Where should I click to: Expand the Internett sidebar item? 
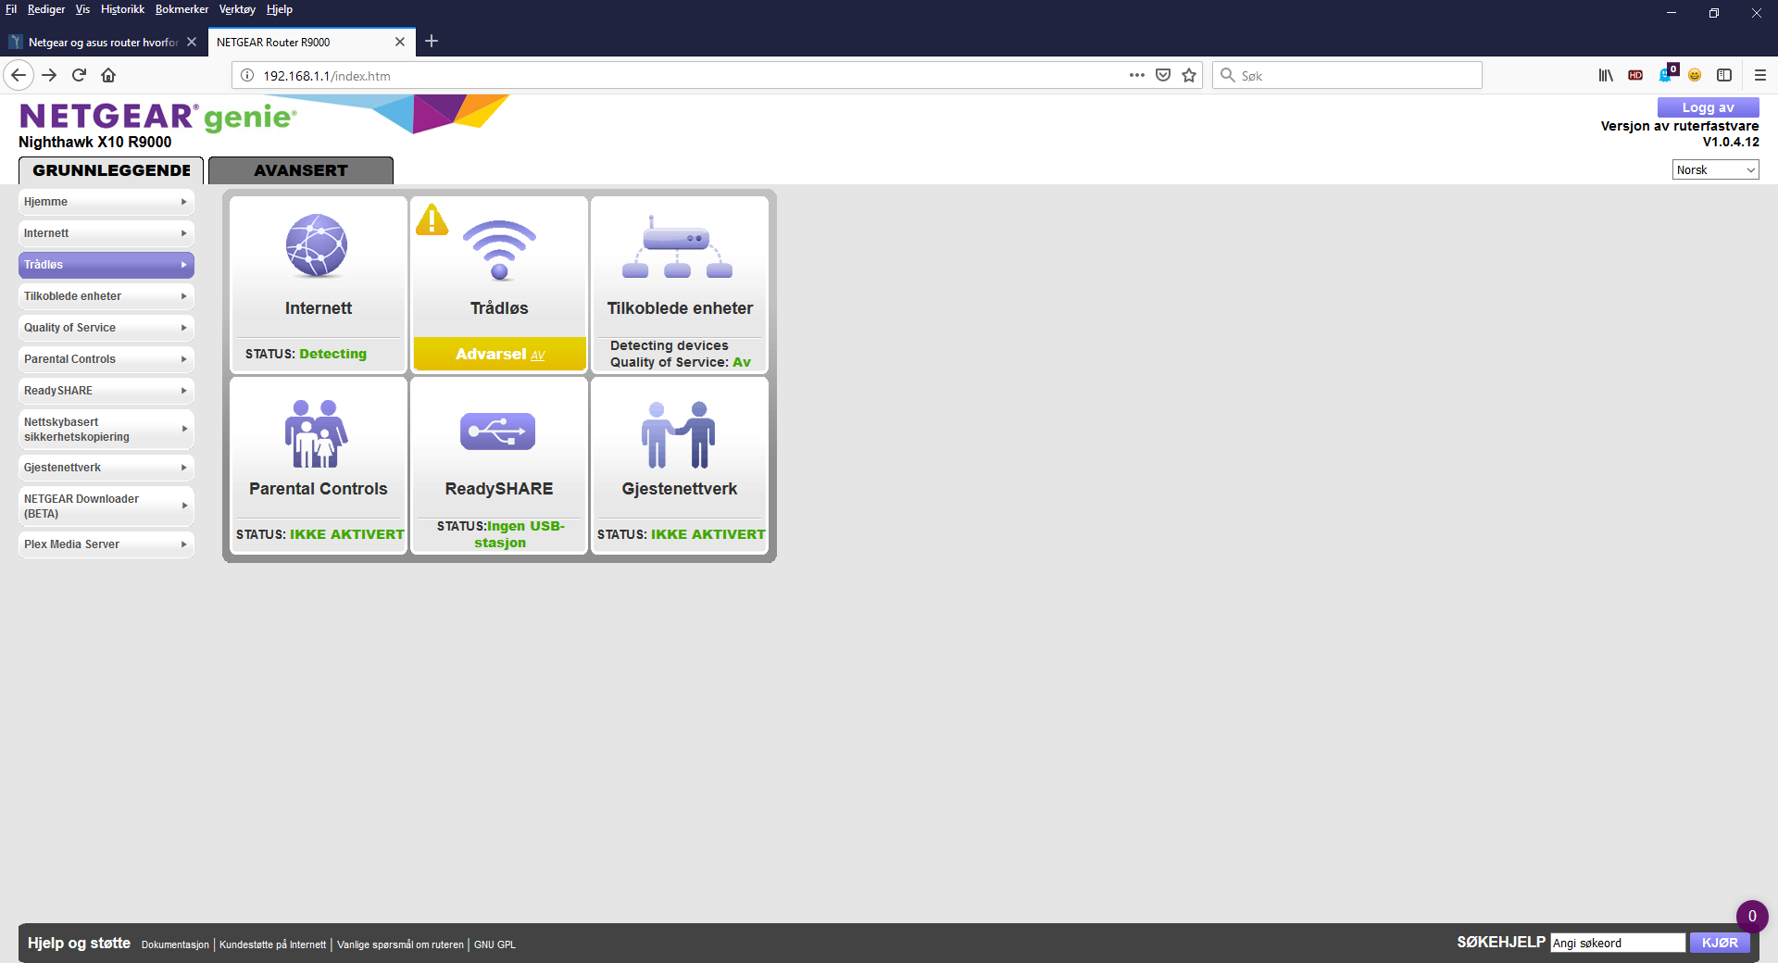(x=106, y=233)
